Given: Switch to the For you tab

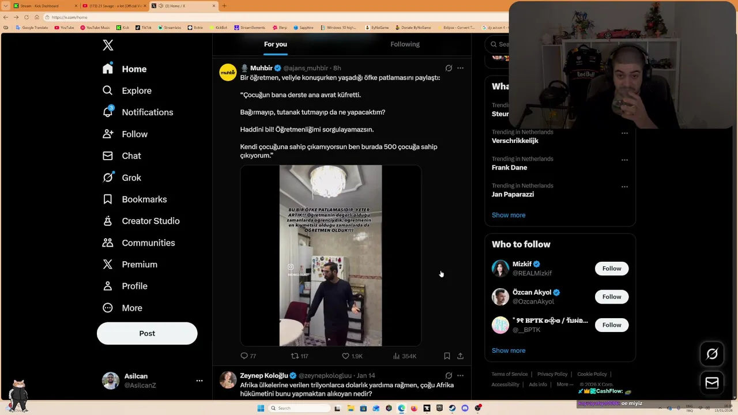Looking at the screenshot, I should coord(276,44).
